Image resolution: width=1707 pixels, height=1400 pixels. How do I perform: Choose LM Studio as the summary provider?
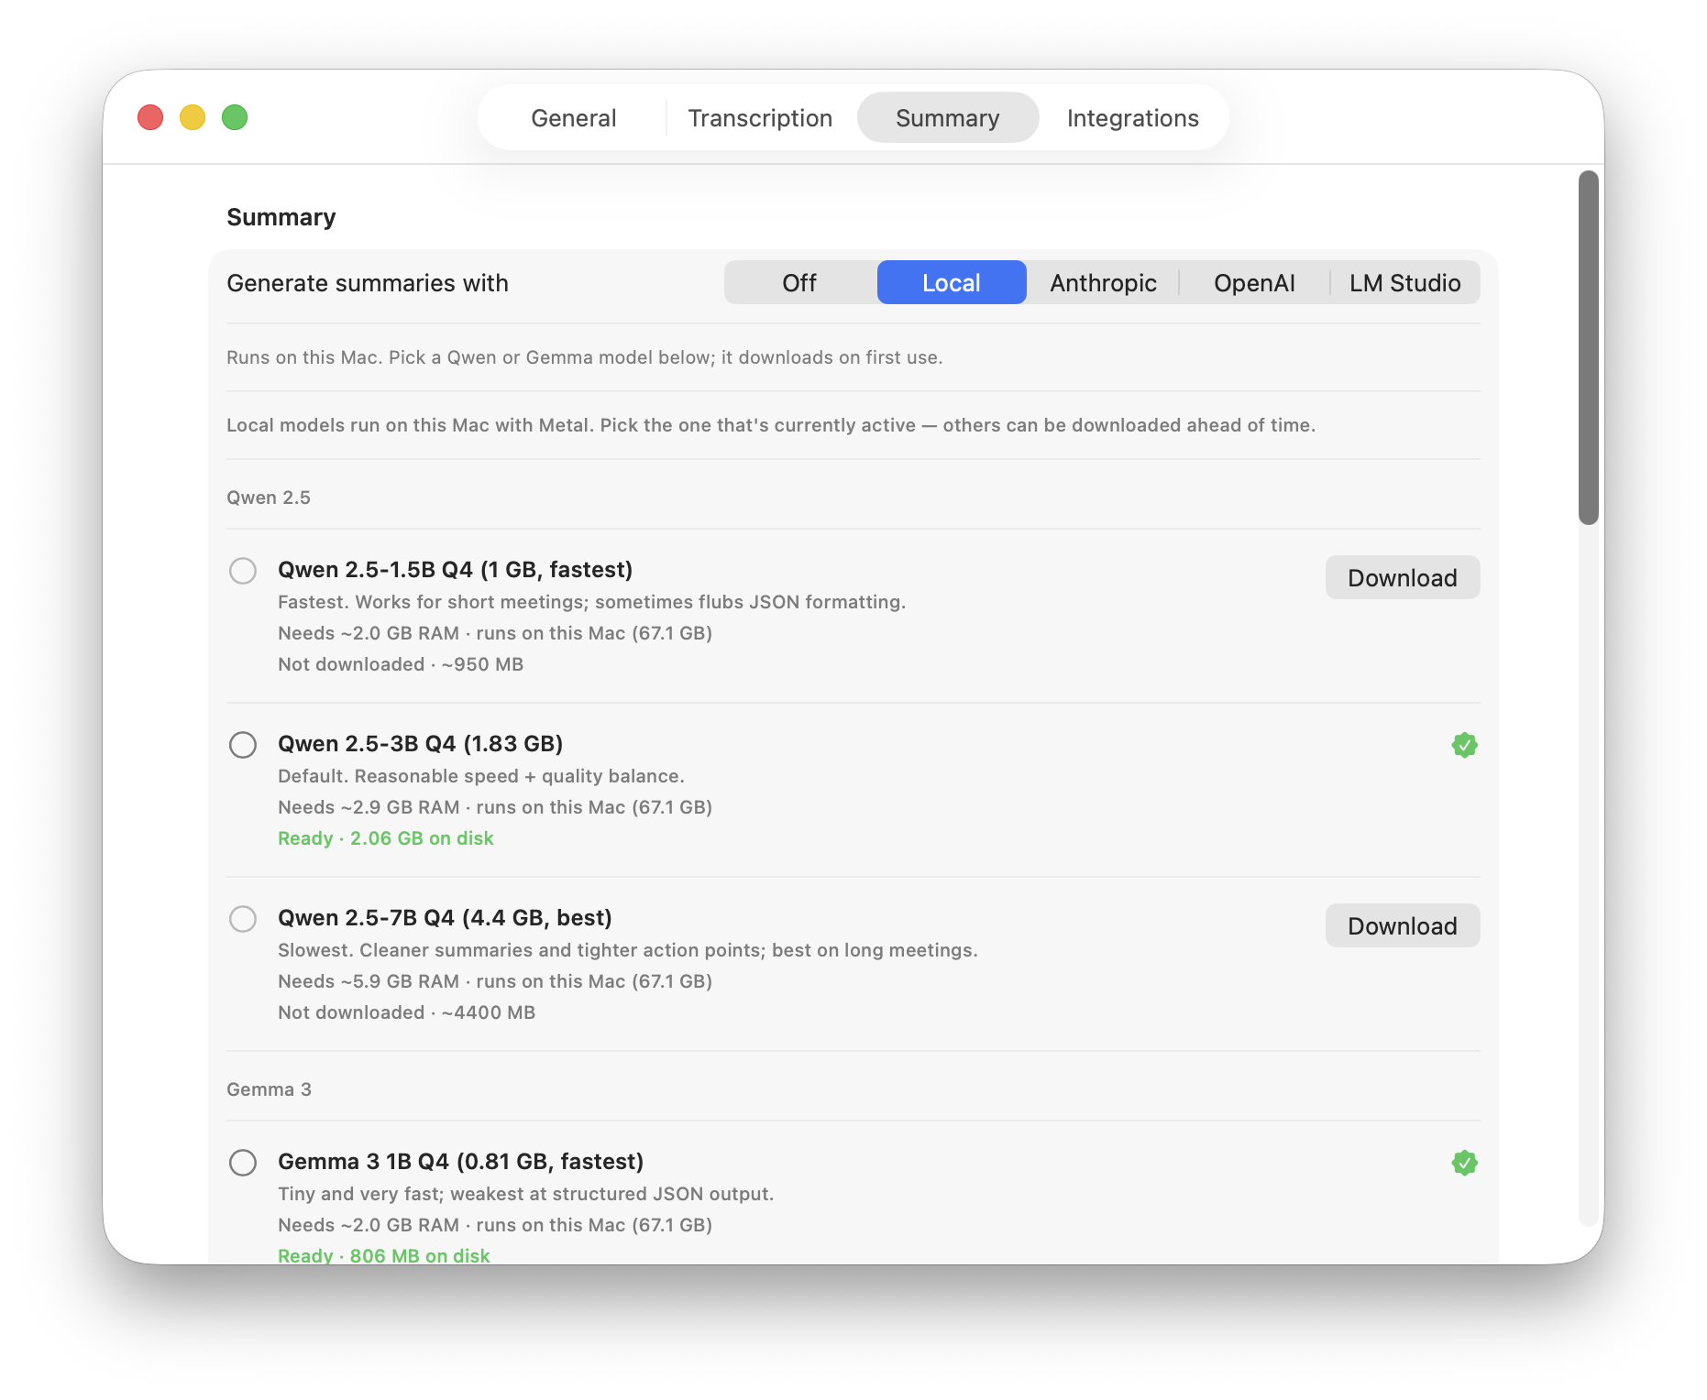click(1404, 283)
